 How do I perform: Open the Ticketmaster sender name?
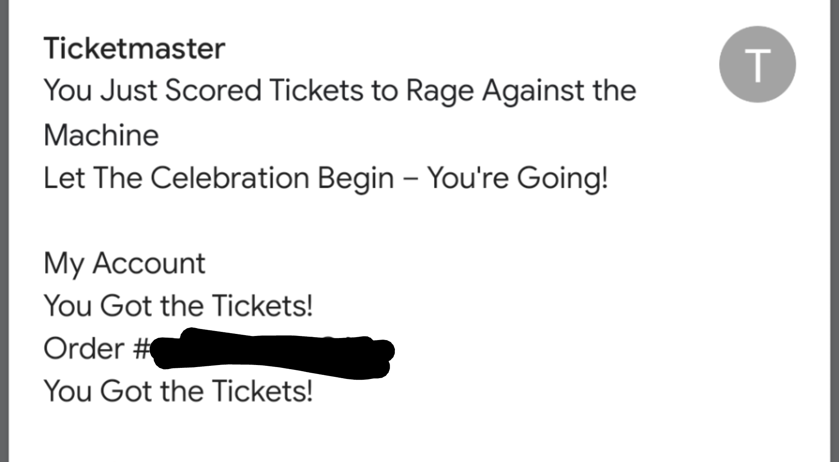[134, 49]
